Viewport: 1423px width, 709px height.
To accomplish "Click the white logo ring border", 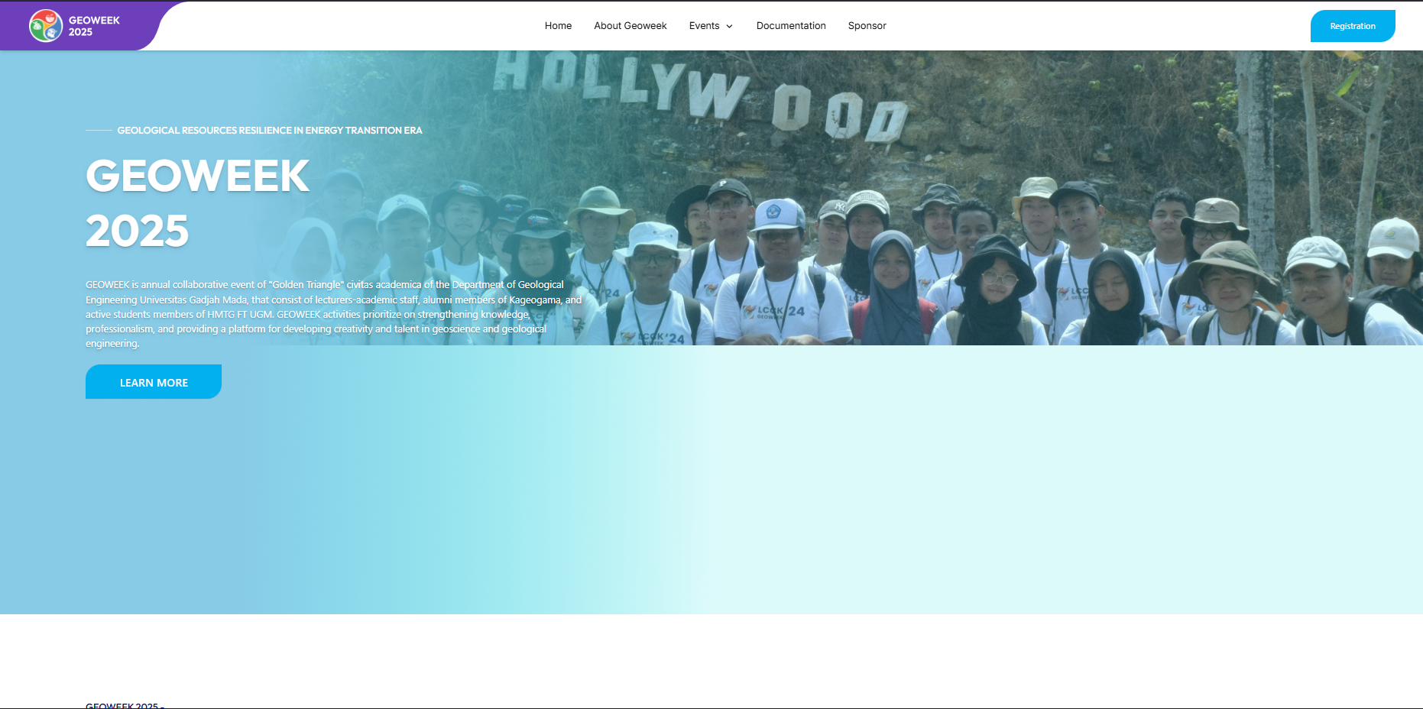I will [x=46, y=9].
